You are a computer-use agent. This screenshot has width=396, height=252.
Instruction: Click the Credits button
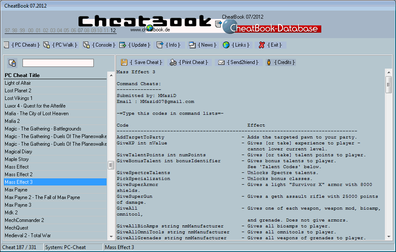point(281,62)
